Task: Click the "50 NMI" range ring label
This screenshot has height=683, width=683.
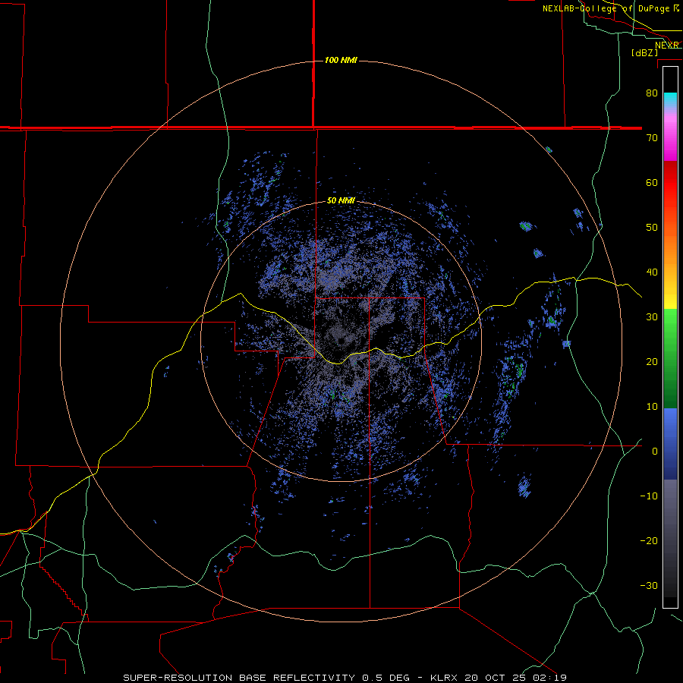Action: [341, 201]
